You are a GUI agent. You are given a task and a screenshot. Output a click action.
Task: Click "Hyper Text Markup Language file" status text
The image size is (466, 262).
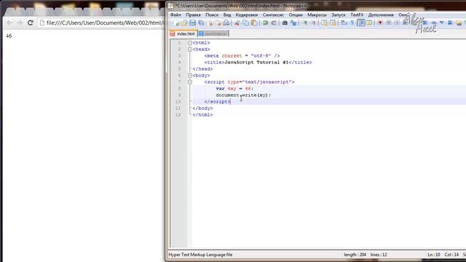(201, 255)
